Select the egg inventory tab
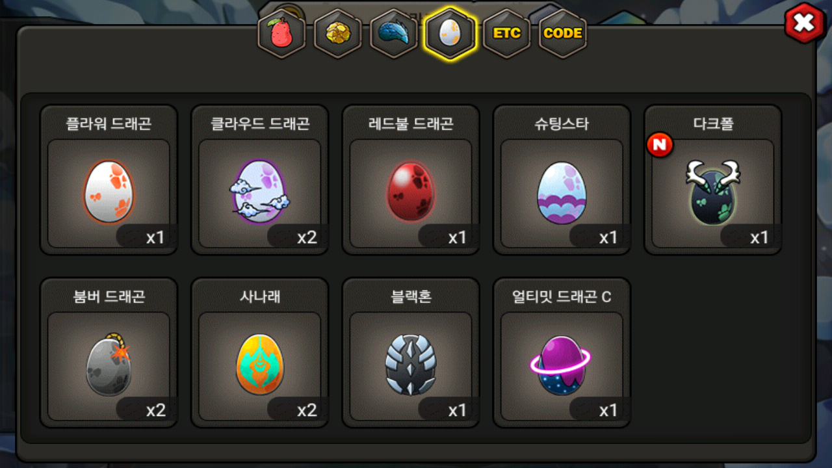 [450, 34]
